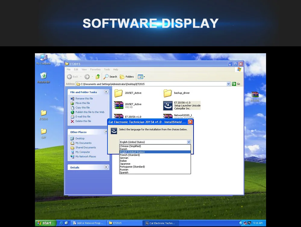Select the ET2015 folder on desktop
Screen dimensions: 301x227
coord(44,115)
